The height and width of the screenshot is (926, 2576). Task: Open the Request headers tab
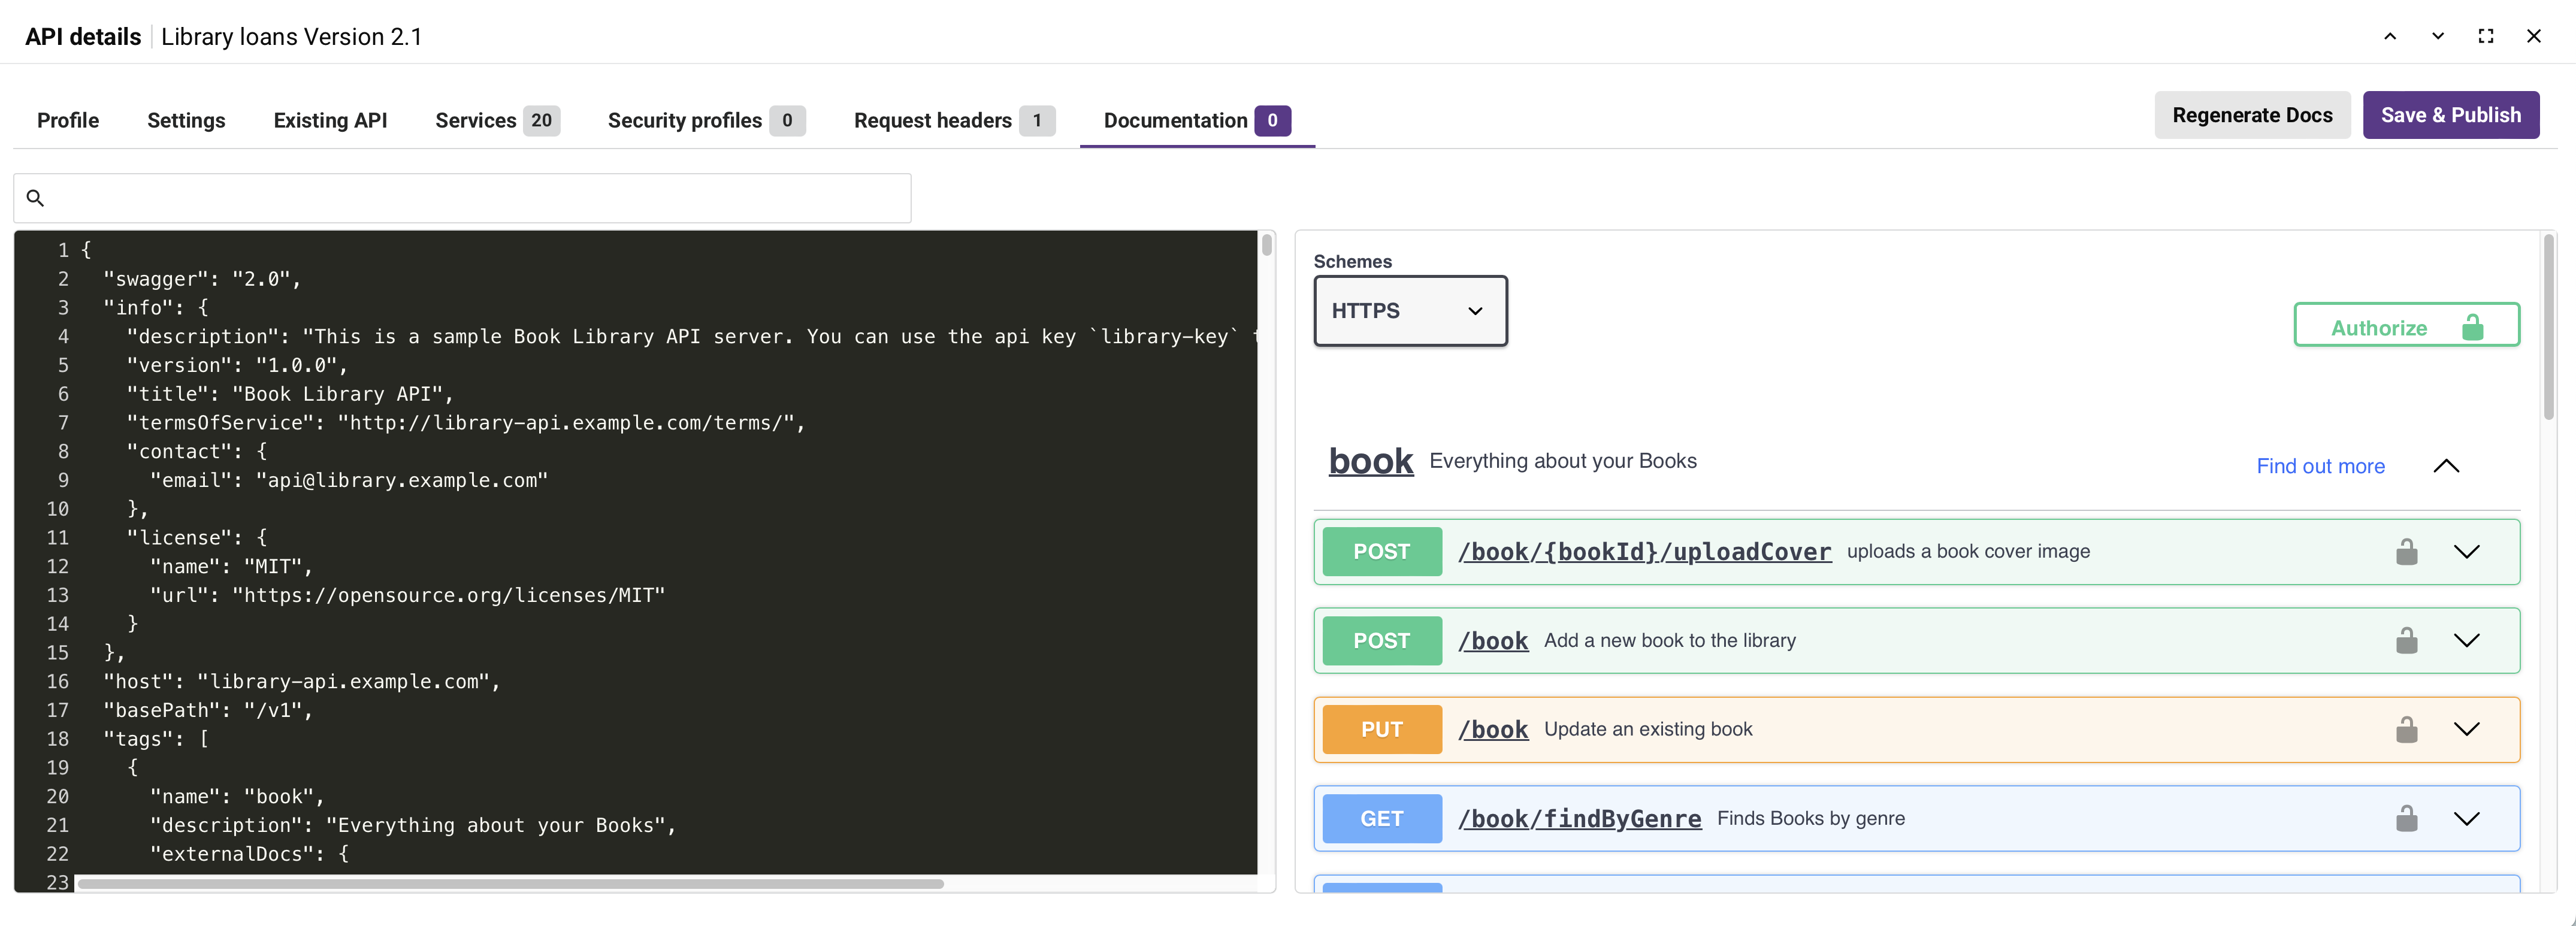point(954,120)
